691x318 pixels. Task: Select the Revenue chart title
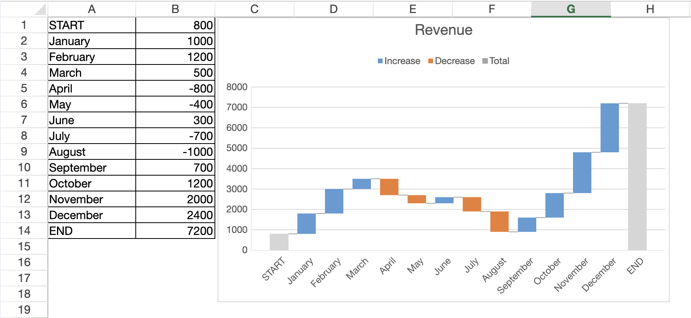pyautogui.click(x=443, y=30)
